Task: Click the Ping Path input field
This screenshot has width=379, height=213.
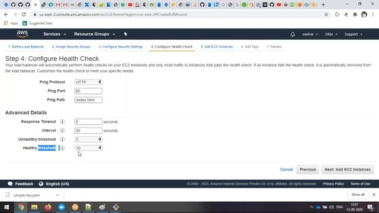Action: click(x=88, y=100)
